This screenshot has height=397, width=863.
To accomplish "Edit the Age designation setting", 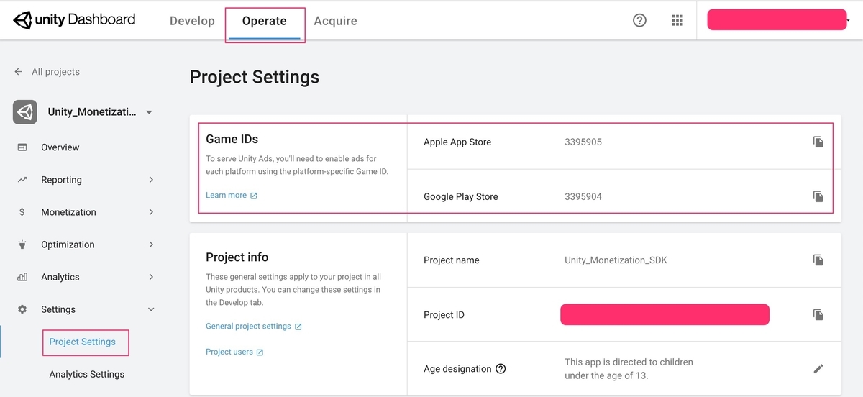I will (x=818, y=369).
